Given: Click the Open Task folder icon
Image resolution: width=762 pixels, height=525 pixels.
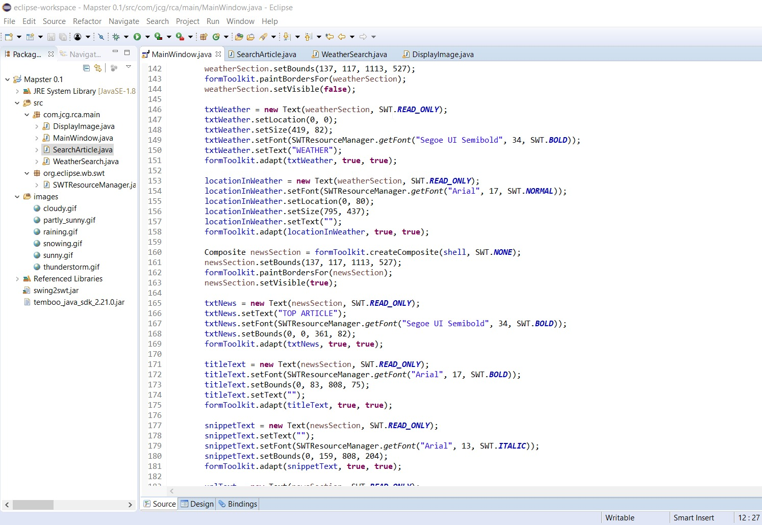Looking at the screenshot, I should [x=250, y=37].
